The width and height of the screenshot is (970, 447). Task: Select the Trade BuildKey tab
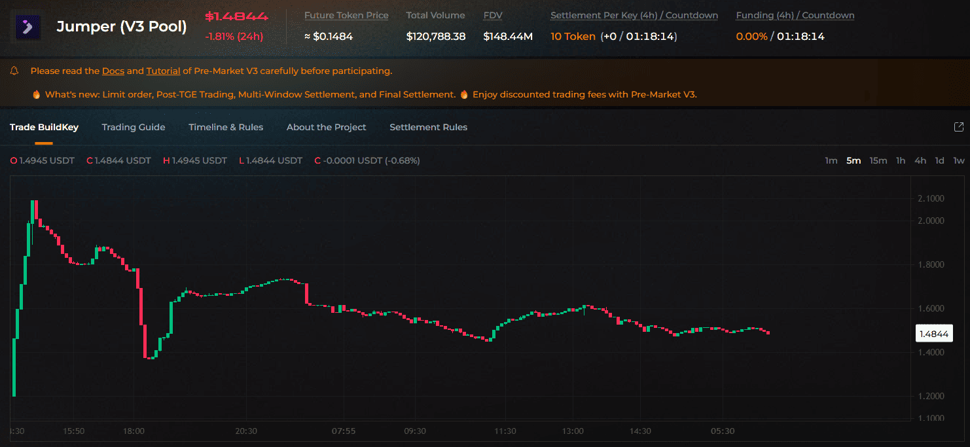click(44, 127)
